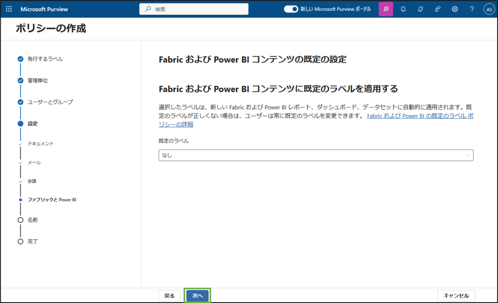The height and width of the screenshot is (303, 498).
Task: Open the settings gear
Action: click(x=455, y=9)
